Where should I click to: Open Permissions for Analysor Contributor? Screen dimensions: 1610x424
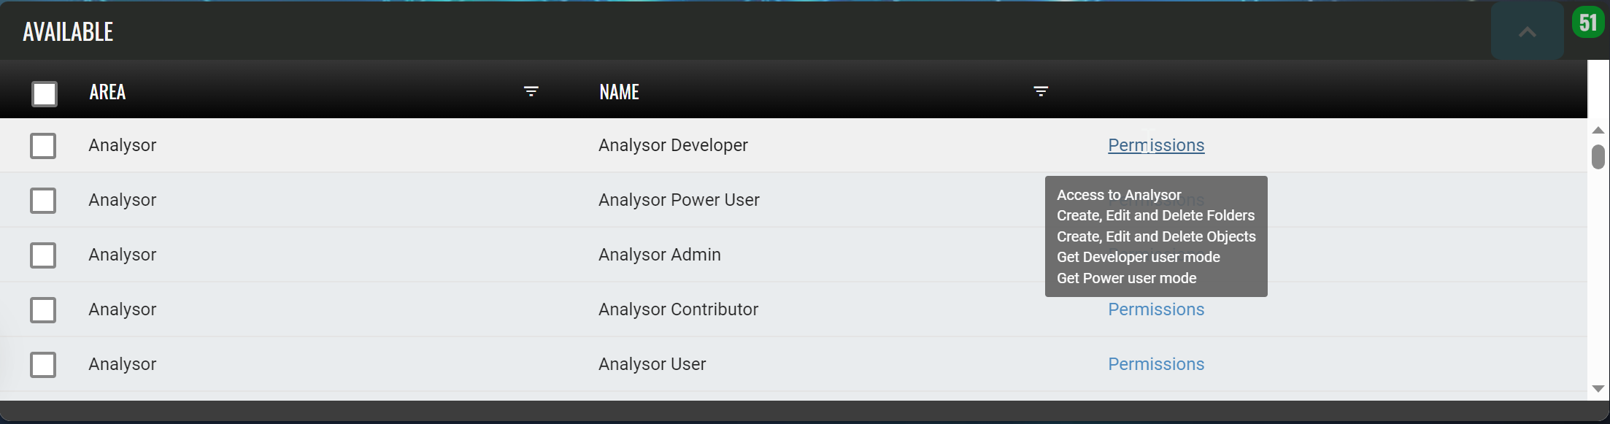(1155, 309)
